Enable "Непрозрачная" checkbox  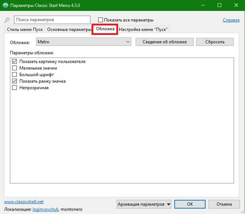pyautogui.click(x=14, y=88)
